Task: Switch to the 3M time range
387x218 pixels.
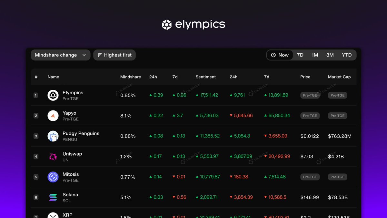Action: 330,55
